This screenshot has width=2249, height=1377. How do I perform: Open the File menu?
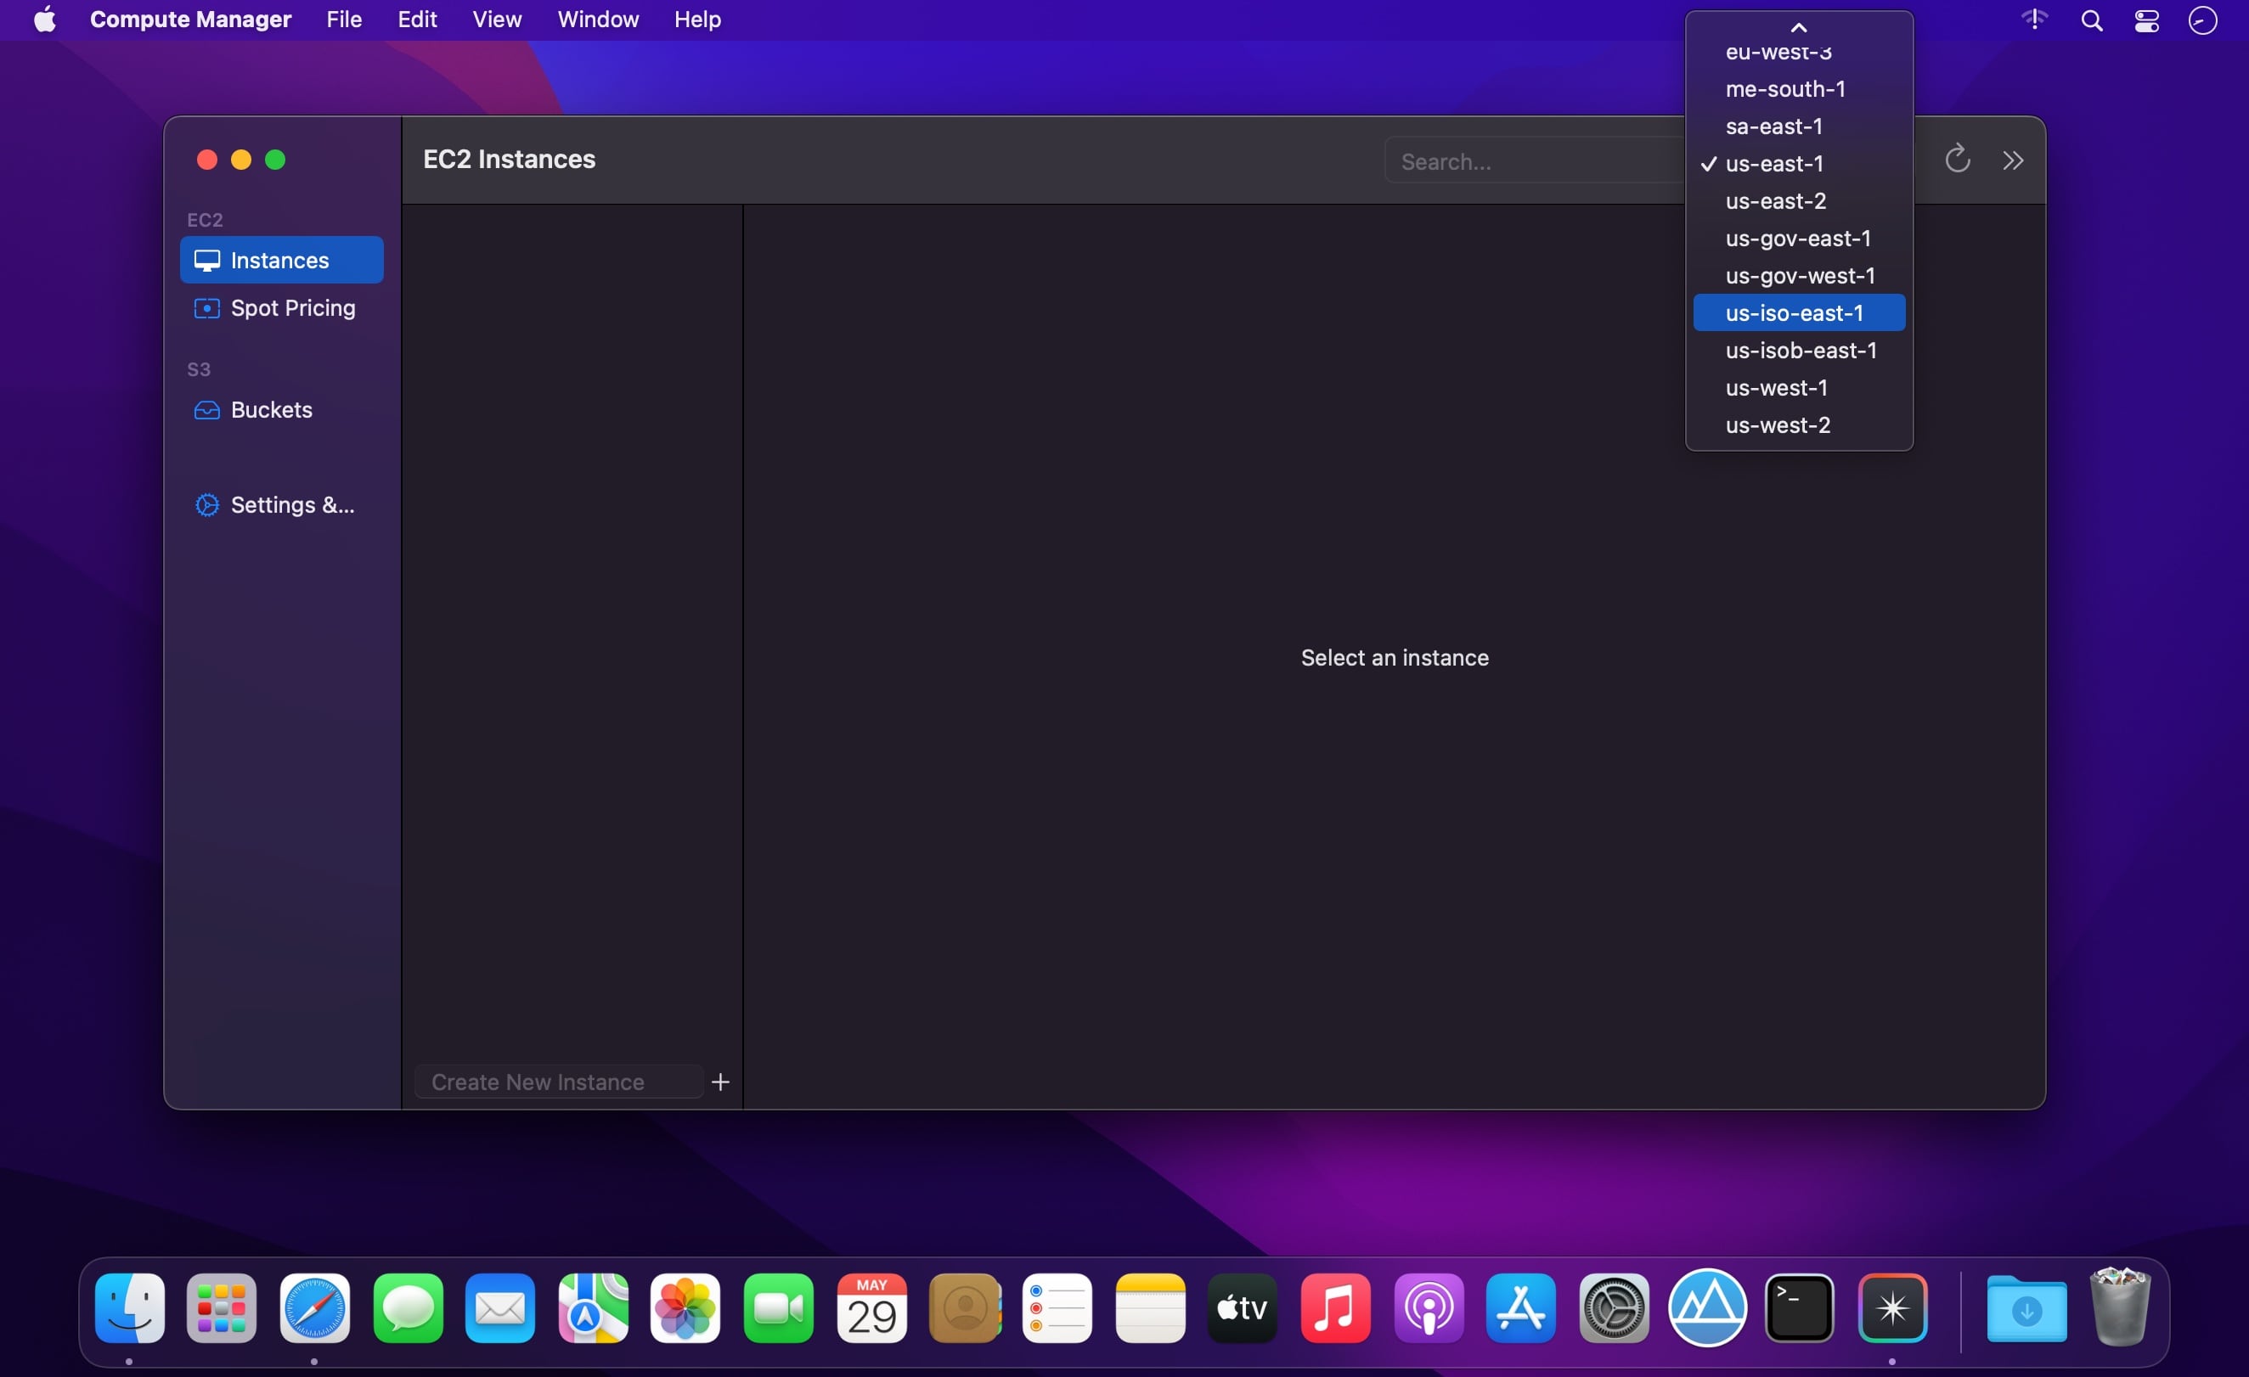tap(344, 20)
